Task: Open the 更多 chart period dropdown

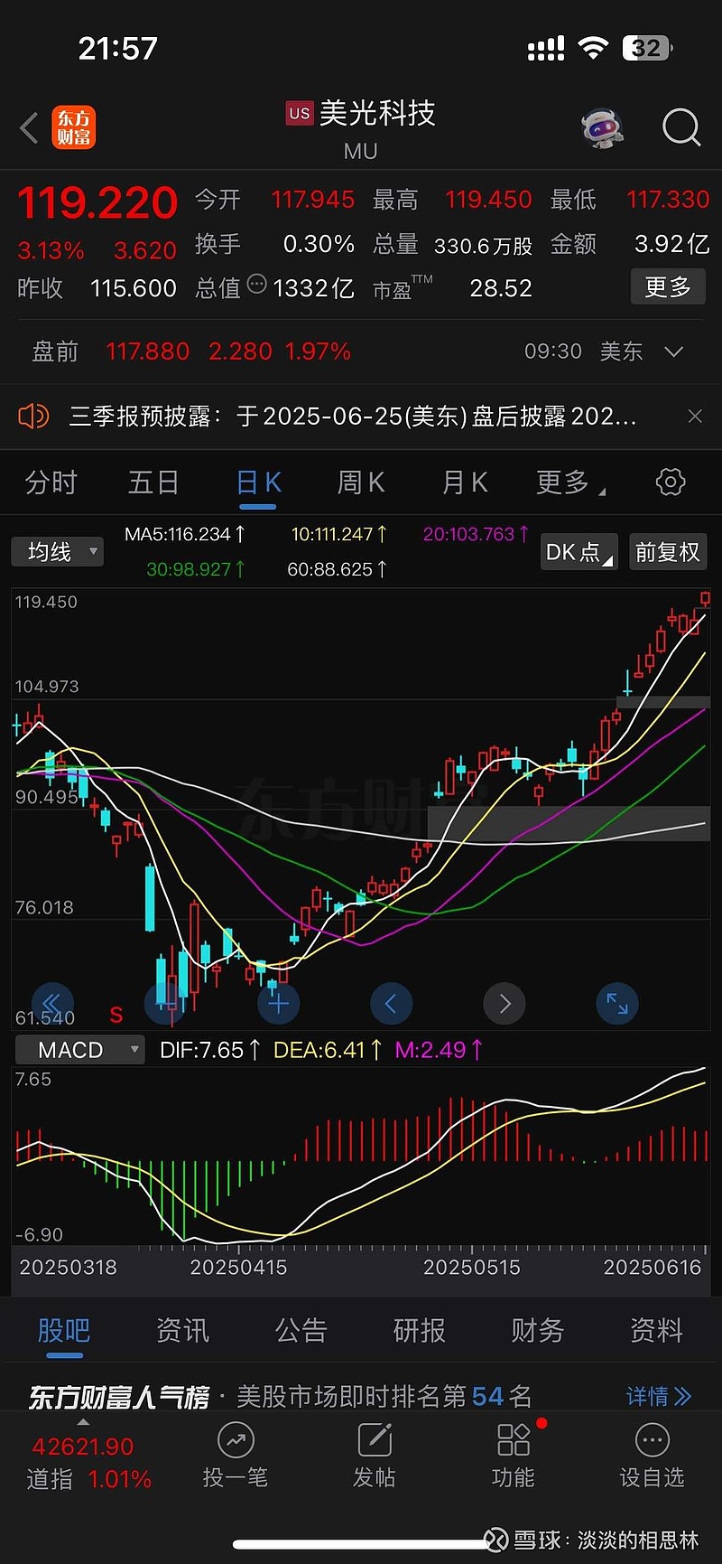Action: (x=570, y=482)
